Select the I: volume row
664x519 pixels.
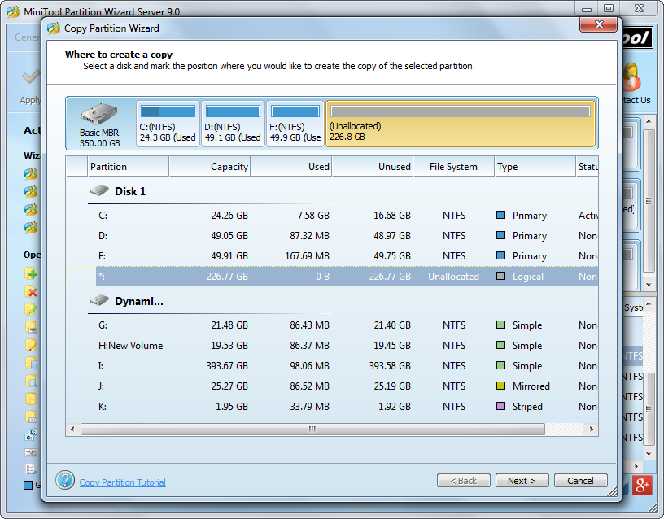pos(332,366)
